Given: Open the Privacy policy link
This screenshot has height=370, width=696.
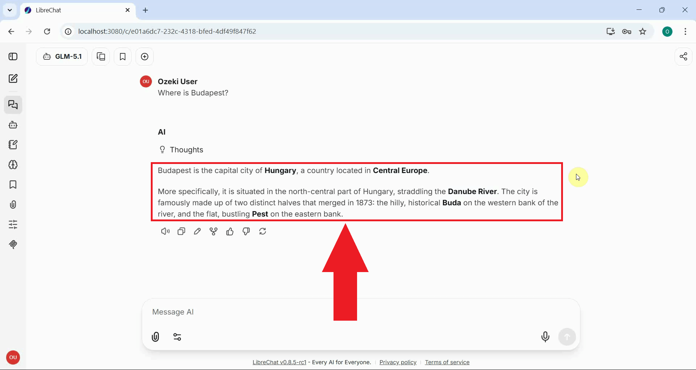Looking at the screenshot, I should (398, 362).
